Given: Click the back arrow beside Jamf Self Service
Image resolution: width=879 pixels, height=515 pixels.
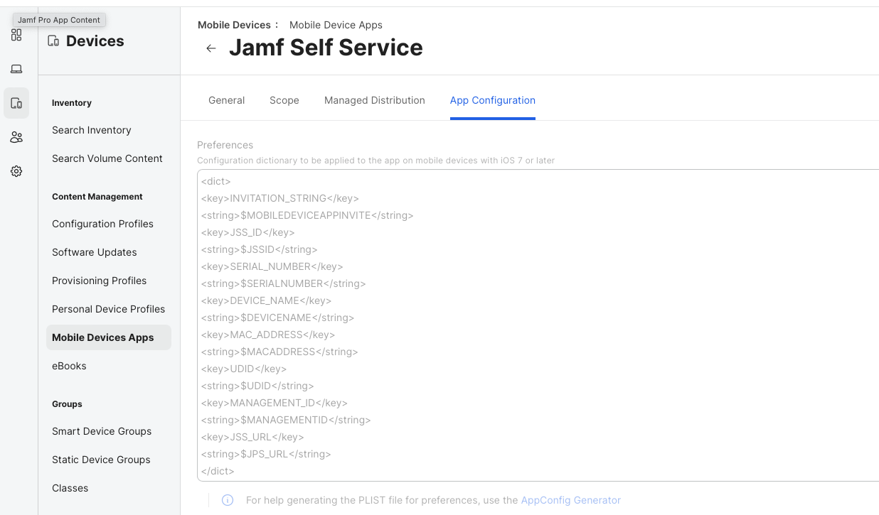Looking at the screenshot, I should click(211, 48).
